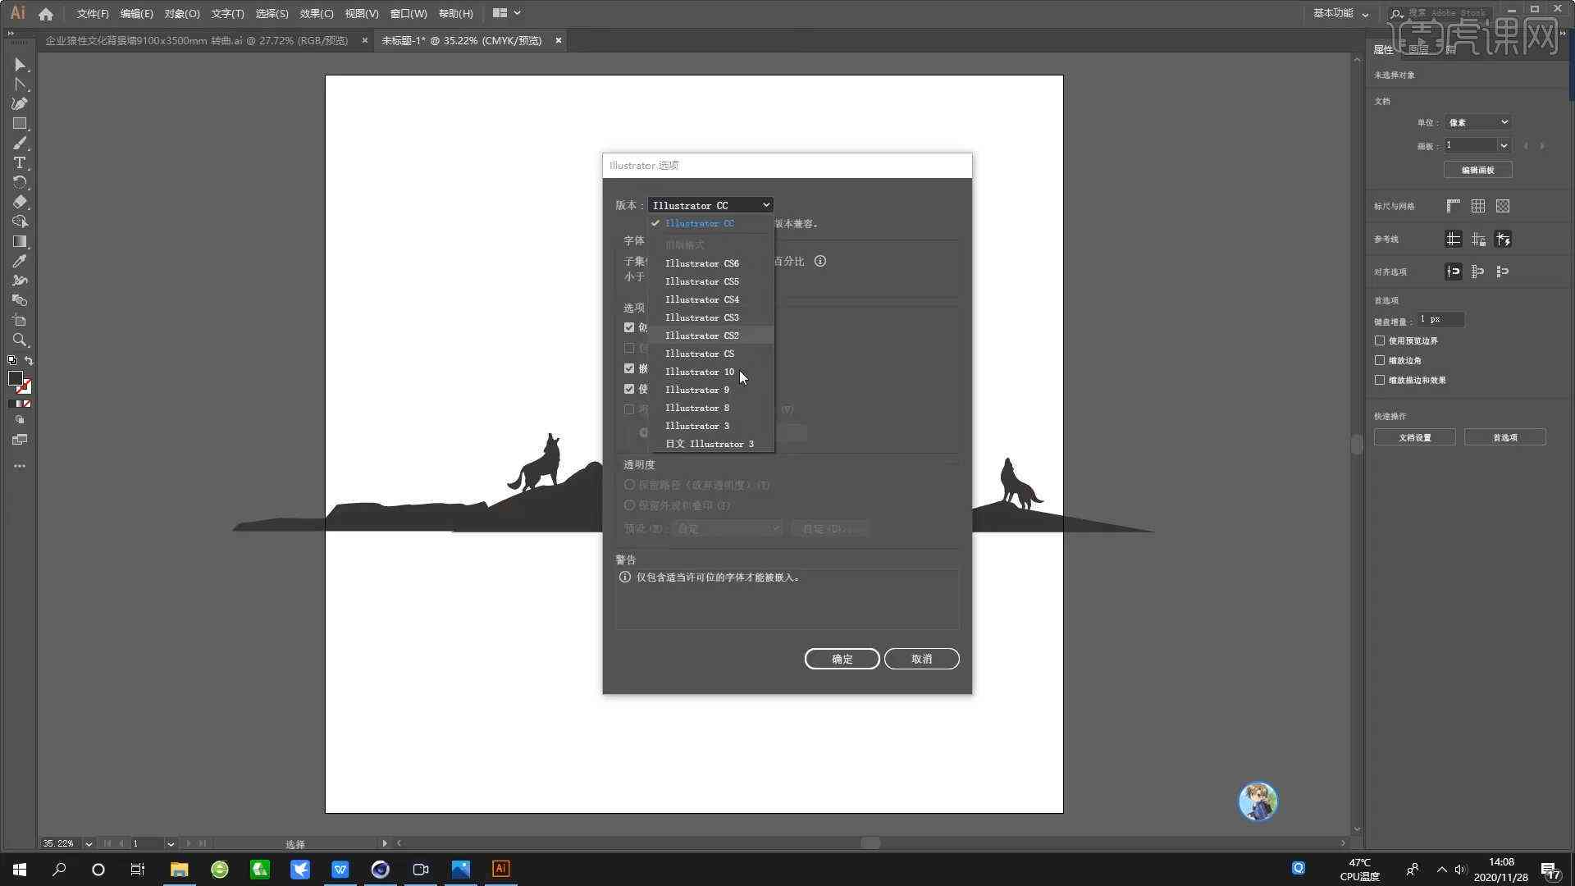Click the Illustrator taskbar icon
1575x886 pixels.
pos(501,869)
